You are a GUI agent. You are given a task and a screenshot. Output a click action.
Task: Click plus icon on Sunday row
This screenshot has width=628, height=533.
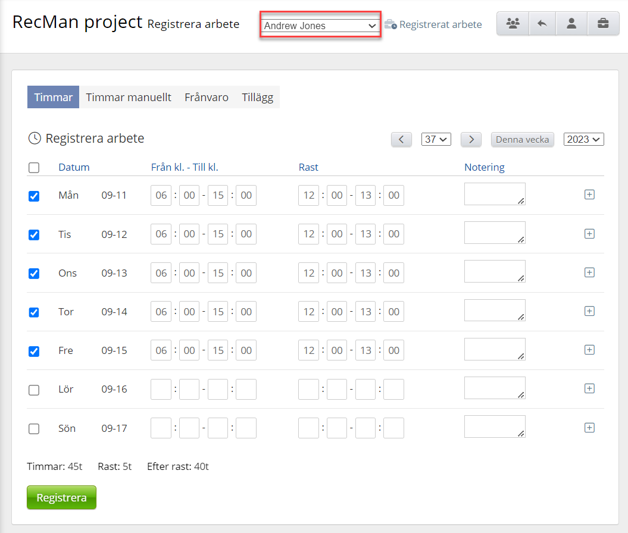tap(589, 428)
